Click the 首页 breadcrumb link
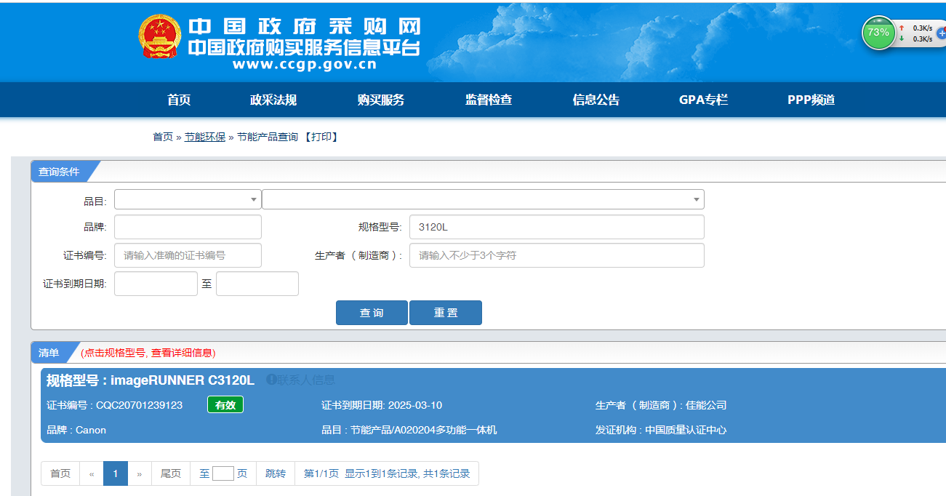Image resolution: width=946 pixels, height=496 pixels. pos(163,137)
